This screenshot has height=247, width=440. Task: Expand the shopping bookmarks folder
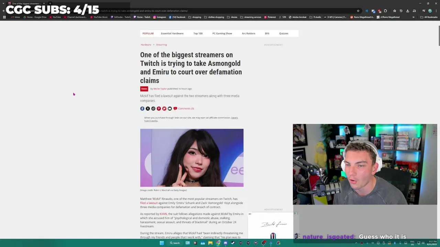click(195, 17)
